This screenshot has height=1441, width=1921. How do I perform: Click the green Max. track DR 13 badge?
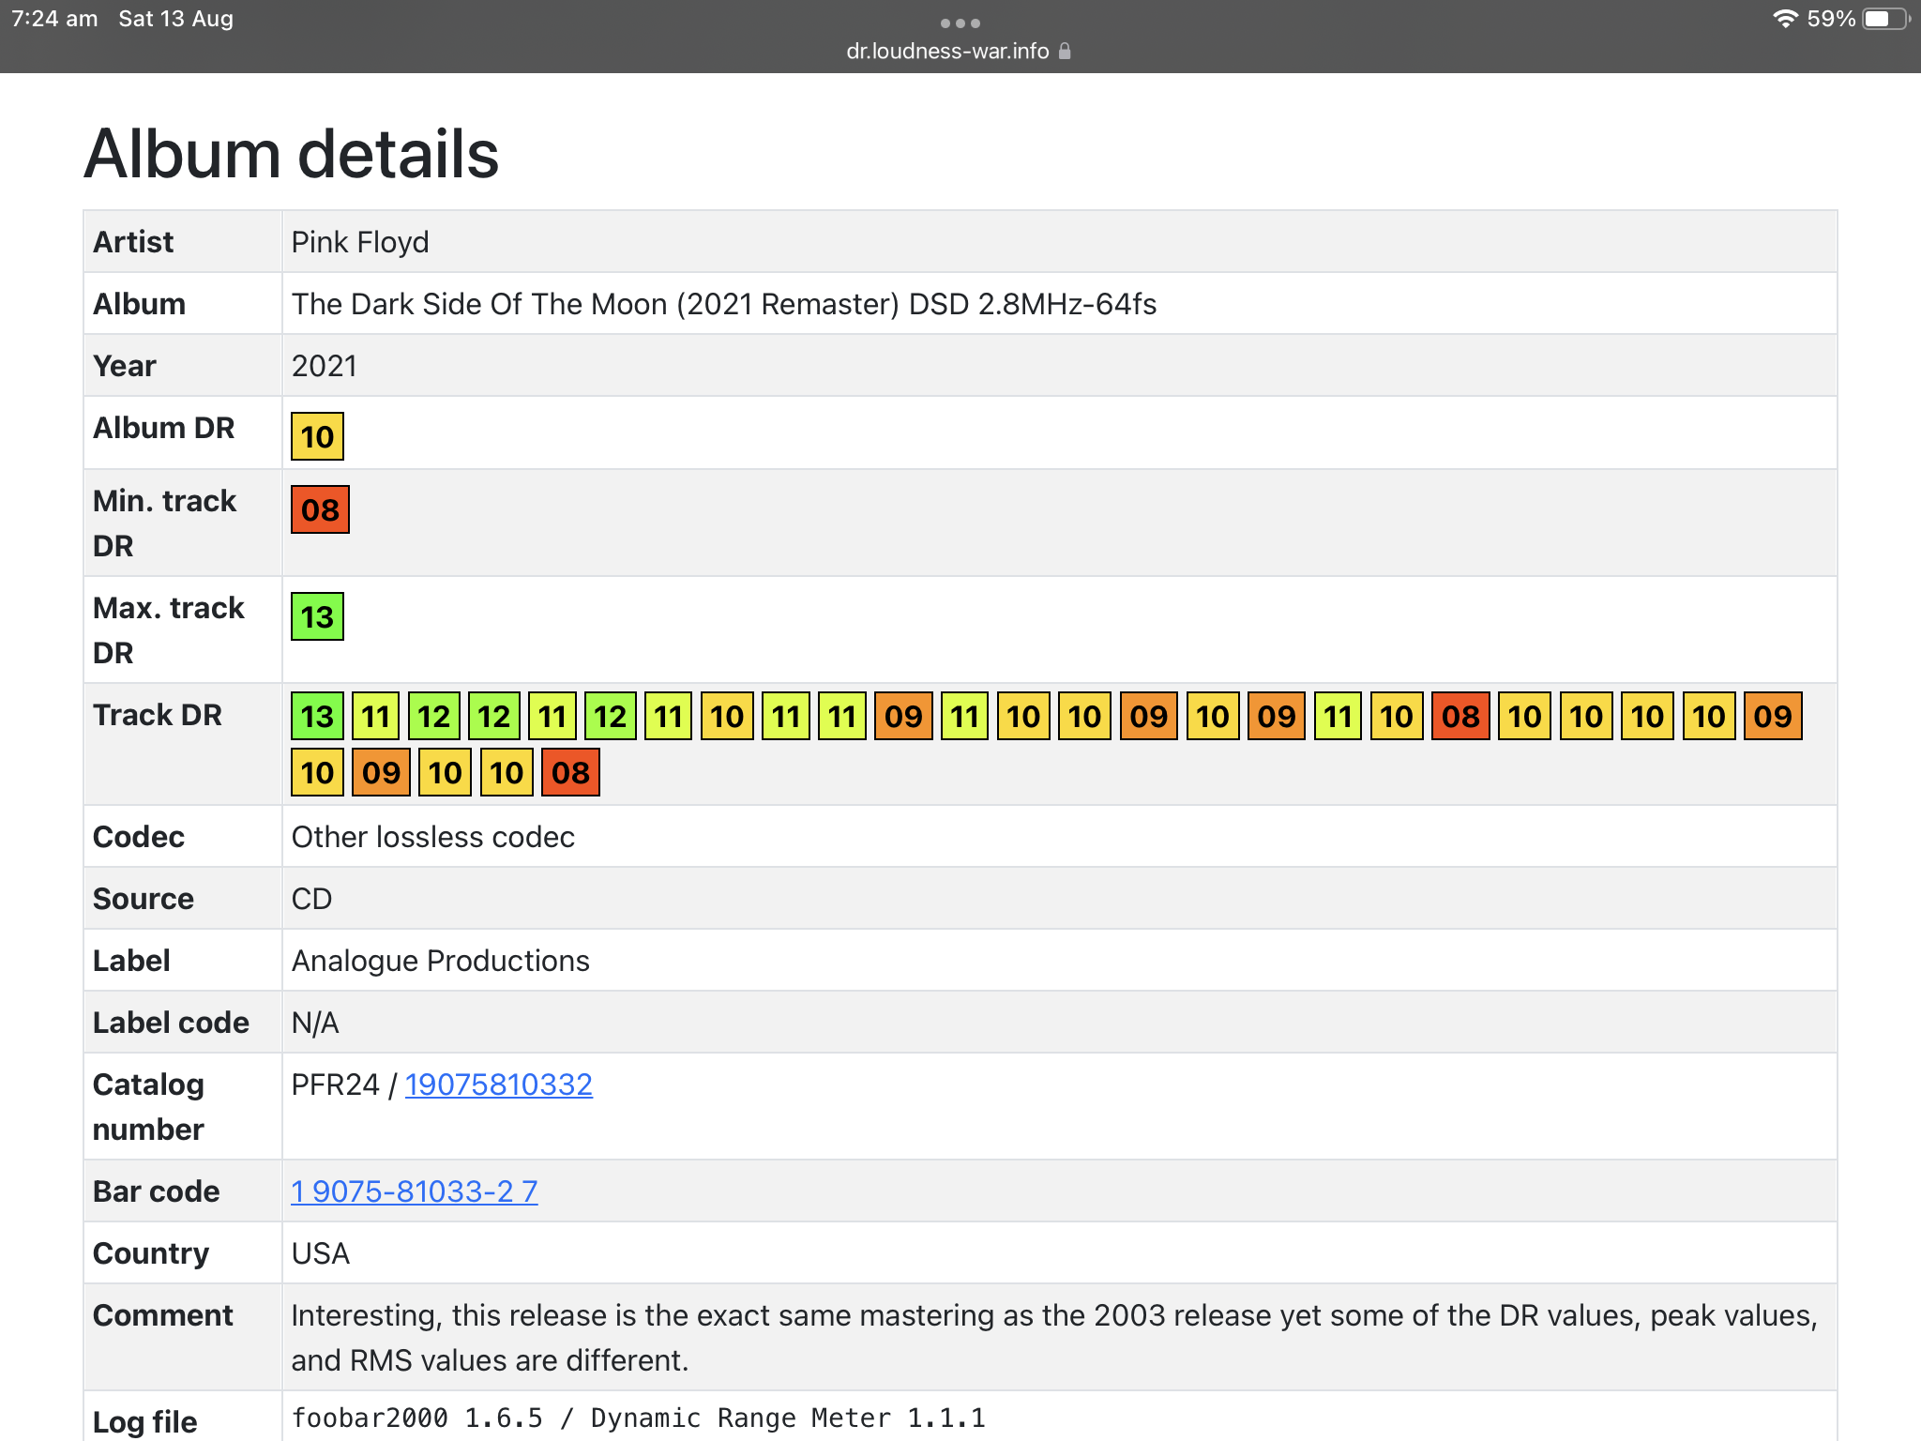click(x=317, y=616)
